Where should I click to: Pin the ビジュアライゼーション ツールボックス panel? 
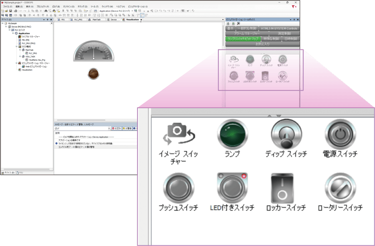click(295, 20)
